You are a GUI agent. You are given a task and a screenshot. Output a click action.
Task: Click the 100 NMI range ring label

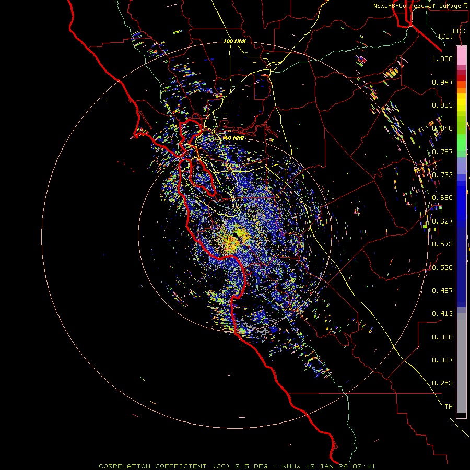[234, 41]
